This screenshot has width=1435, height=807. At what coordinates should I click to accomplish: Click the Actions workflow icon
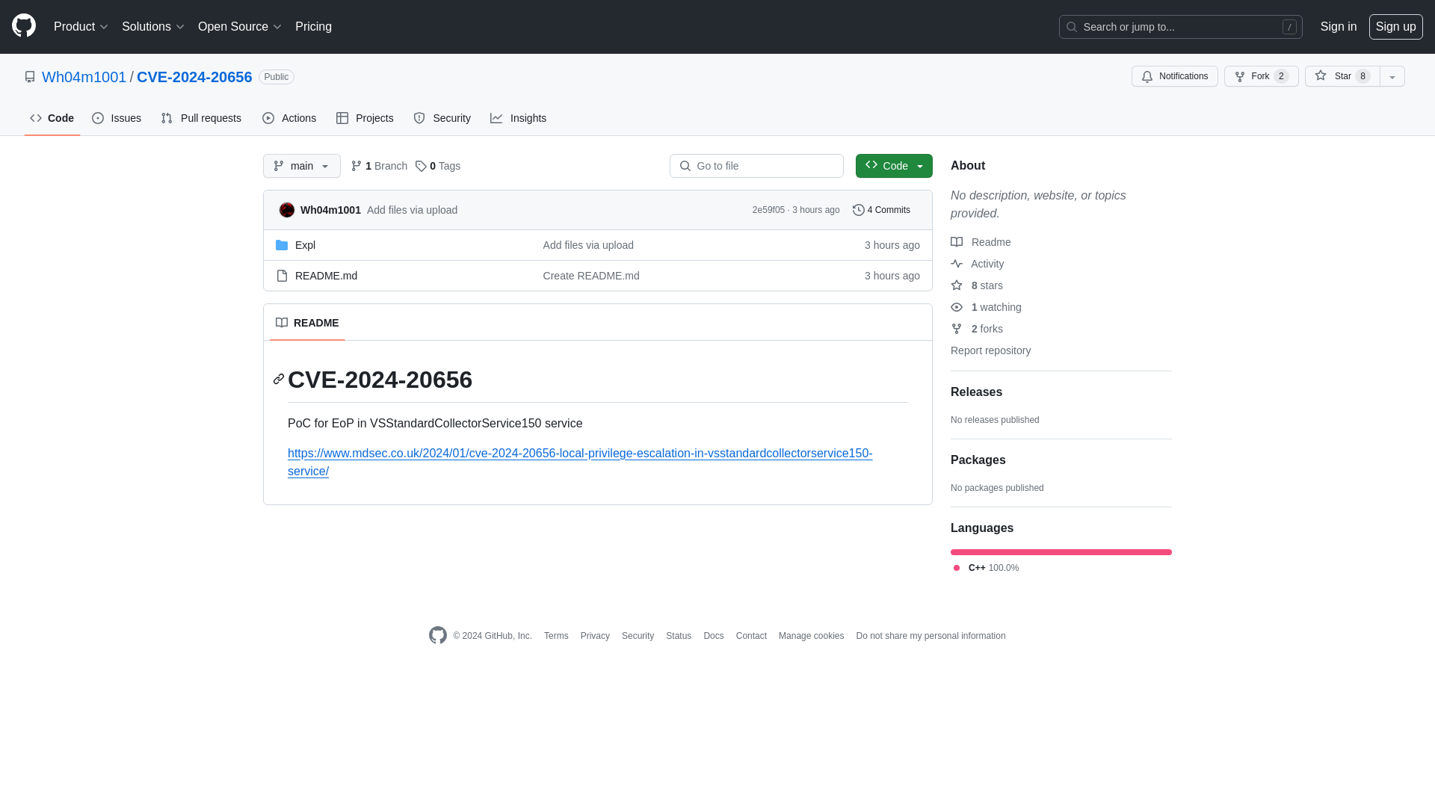pyautogui.click(x=268, y=118)
